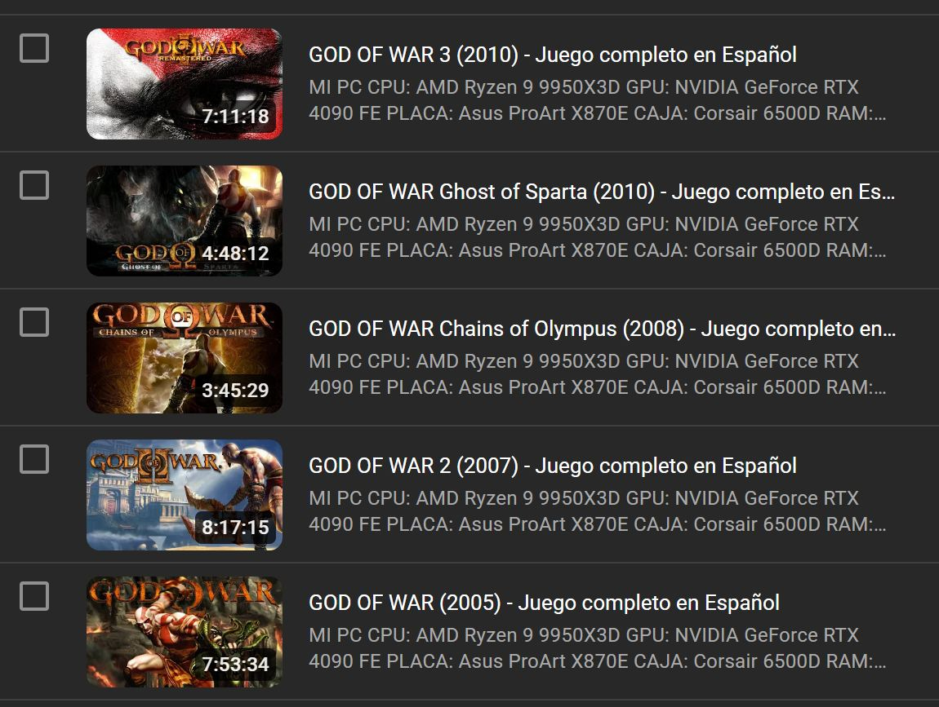939x707 pixels.
Task: Open title GOD OF WAR 3 (2010)
Action: [552, 55]
